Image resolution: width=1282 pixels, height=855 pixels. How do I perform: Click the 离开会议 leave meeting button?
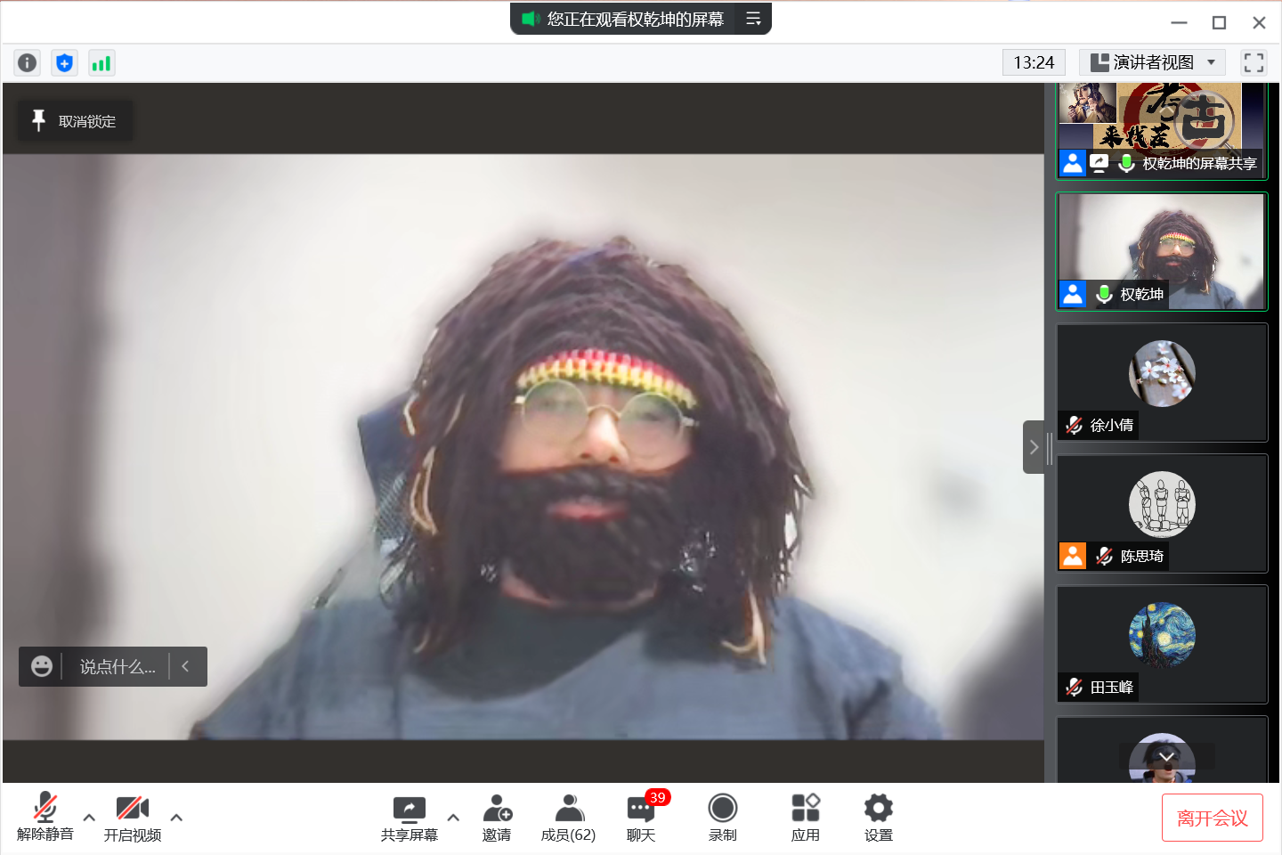1212,818
